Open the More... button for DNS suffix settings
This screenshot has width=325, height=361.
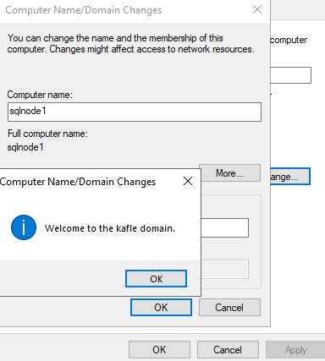pos(229,173)
